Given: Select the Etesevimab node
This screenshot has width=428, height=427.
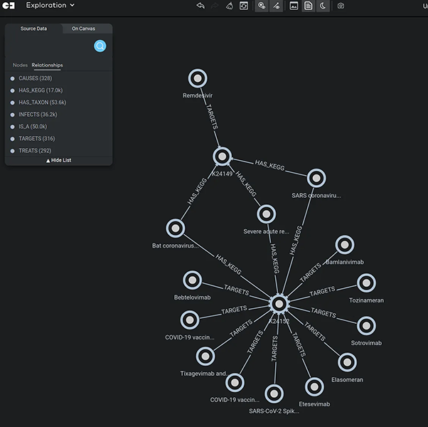Looking at the screenshot, I should point(314,386).
